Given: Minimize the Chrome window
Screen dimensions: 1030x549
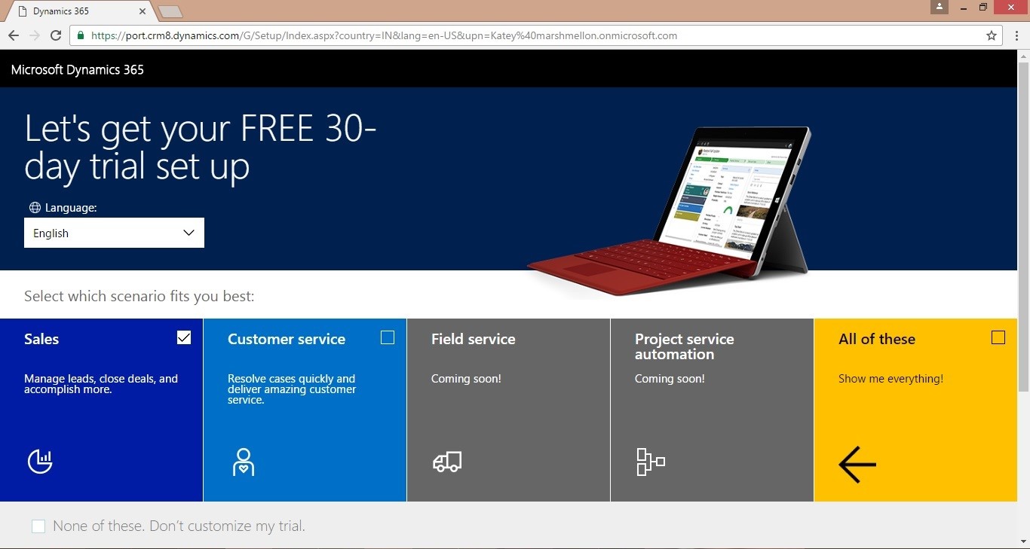Looking at the screenshot, I should [x=964, y=7].
